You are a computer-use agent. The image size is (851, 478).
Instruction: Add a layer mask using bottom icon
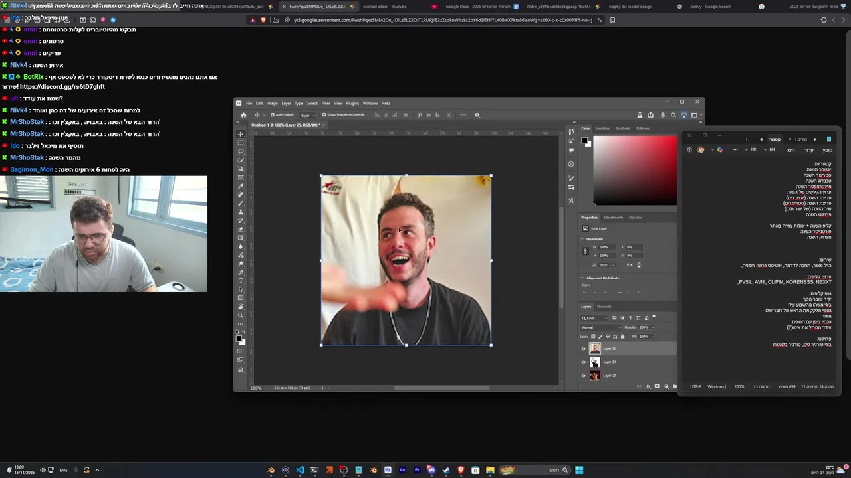click(x=657, y=386)
